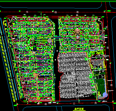Select the orange entrance plaza in west block
Image resolution: width=116 pixels, height=111 pixels.
point(36,75)
